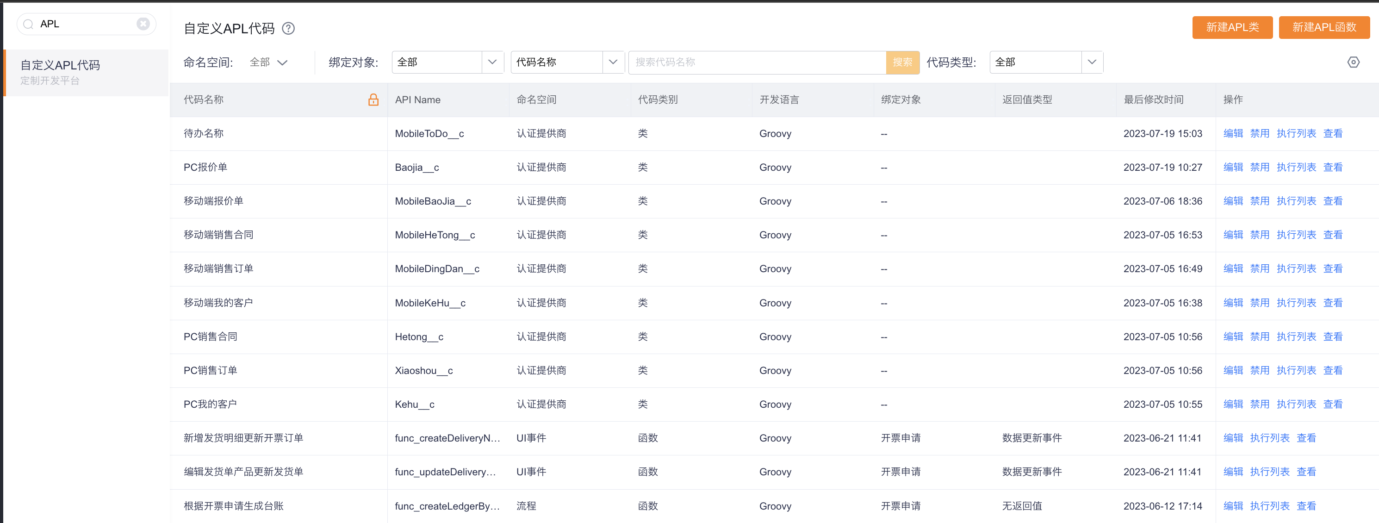Click 查看 for 移动端我的客户 row
The width and height of the screenshot is (1379, 523).
pos(1332,302)
